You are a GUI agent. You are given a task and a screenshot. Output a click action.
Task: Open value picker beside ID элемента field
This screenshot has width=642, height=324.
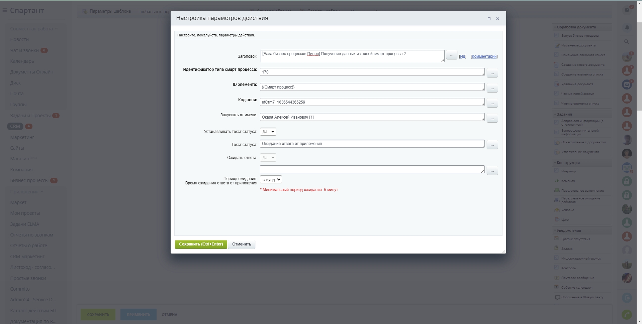(x=492, y=88)
